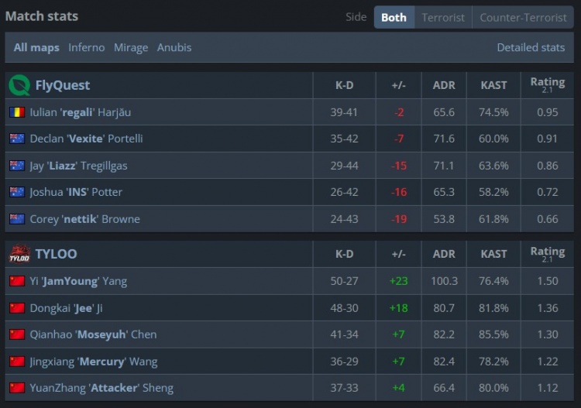Select the All maps tab

click(x=36, y=47)
